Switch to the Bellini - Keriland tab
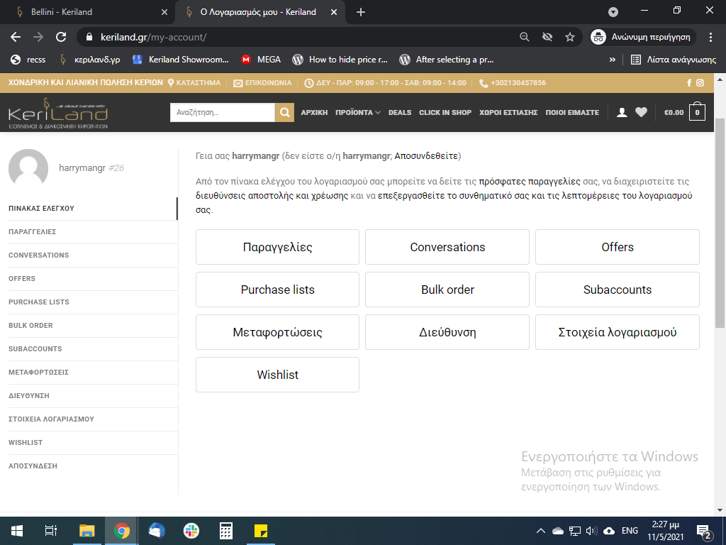726x545 pixels. tap(87, 12)
